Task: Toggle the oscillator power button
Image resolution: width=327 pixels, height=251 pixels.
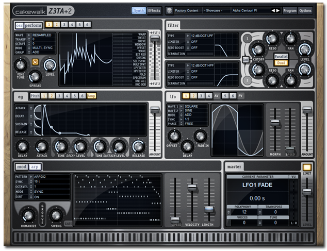Action: click(x=35, y=62)
